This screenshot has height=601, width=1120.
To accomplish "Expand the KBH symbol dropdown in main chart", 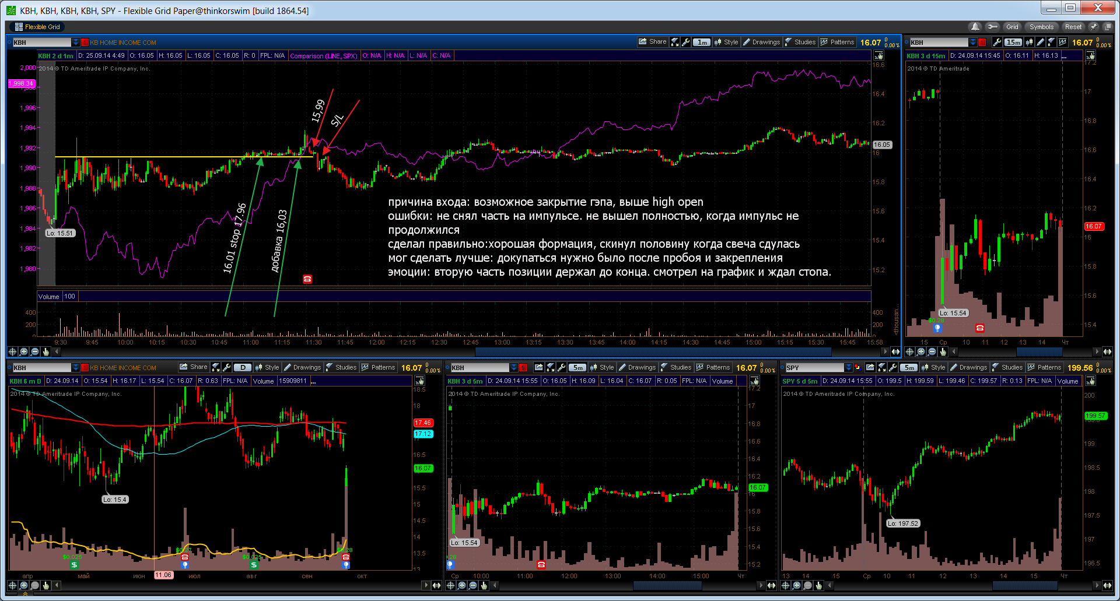I will pos(76,42).
